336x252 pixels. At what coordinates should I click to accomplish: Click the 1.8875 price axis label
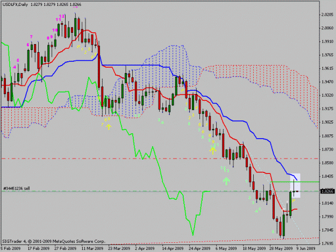tap(327, 136)
